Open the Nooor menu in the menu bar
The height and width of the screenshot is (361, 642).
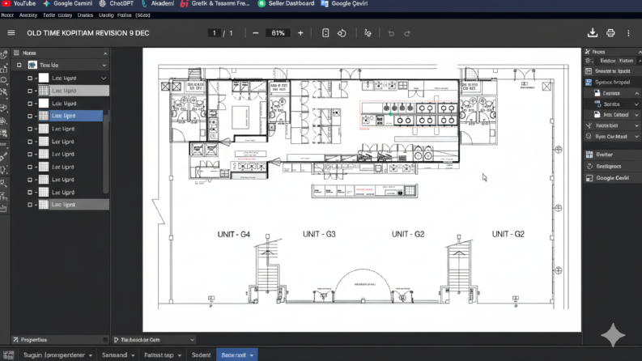tap(7, 15)
